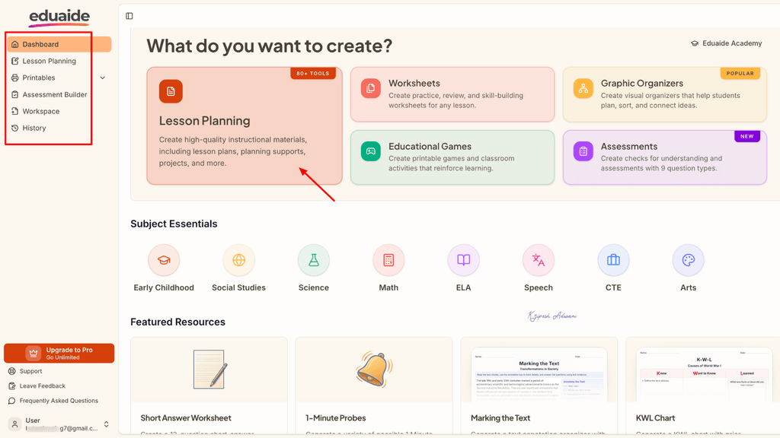
Task: Click the Leave Feedback pencil icon
Action: pos(12,386)
